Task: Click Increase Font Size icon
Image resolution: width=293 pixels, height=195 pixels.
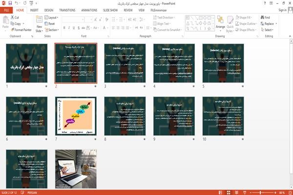Action: [96, 19]
